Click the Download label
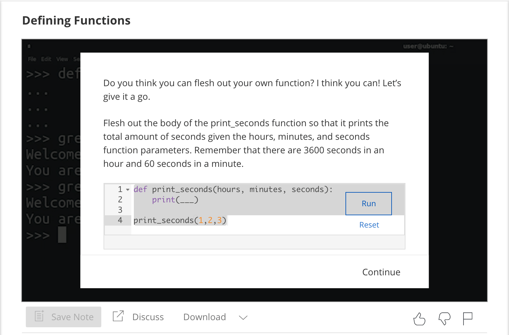The height and width of the screenshot is (335, 509). click(x=205, y=317)
